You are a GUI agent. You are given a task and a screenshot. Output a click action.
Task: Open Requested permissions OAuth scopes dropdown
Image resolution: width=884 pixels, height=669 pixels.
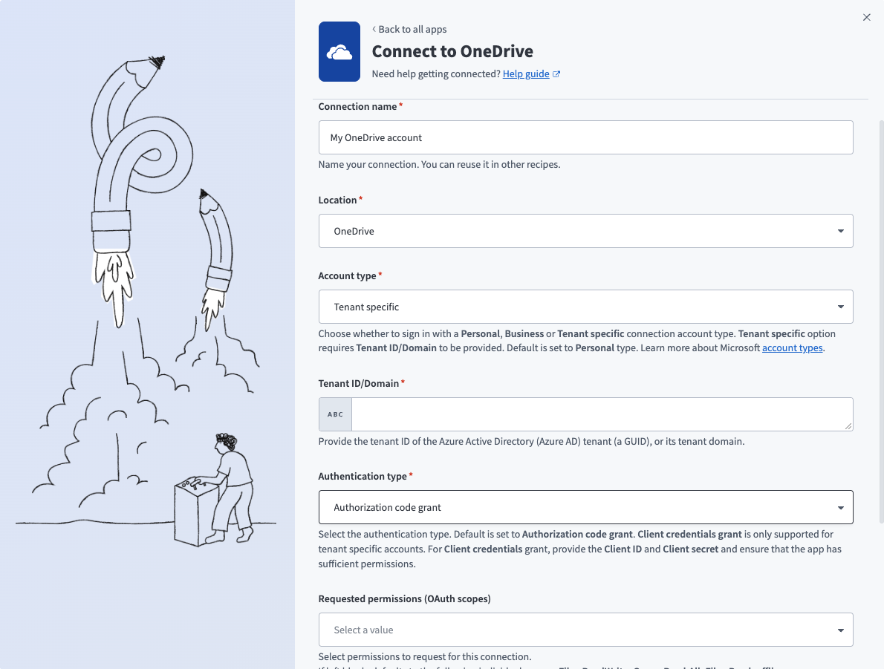click(x=586, y=630)
